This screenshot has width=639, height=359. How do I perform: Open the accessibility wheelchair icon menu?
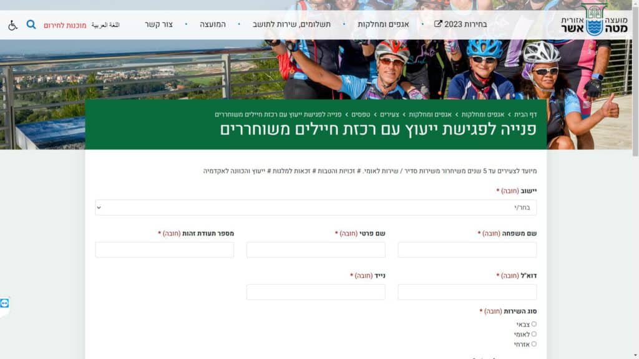[x=12, y=25]
